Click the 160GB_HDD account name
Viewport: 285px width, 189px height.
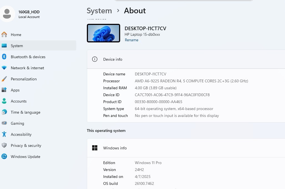click(29, 12)
